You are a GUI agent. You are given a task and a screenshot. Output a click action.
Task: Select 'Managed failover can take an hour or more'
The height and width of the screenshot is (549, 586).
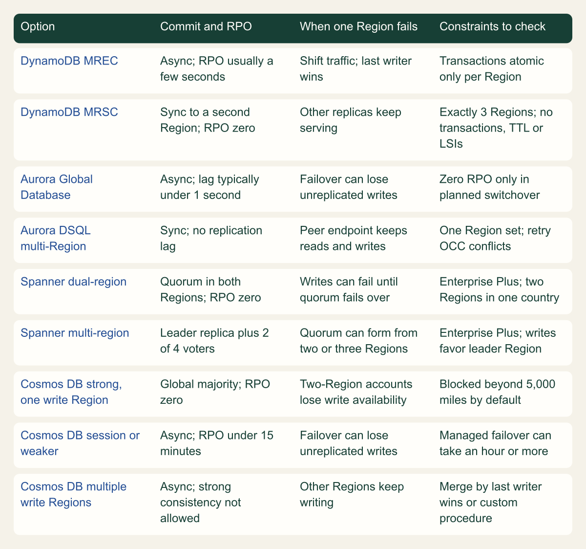pos(496,443)
